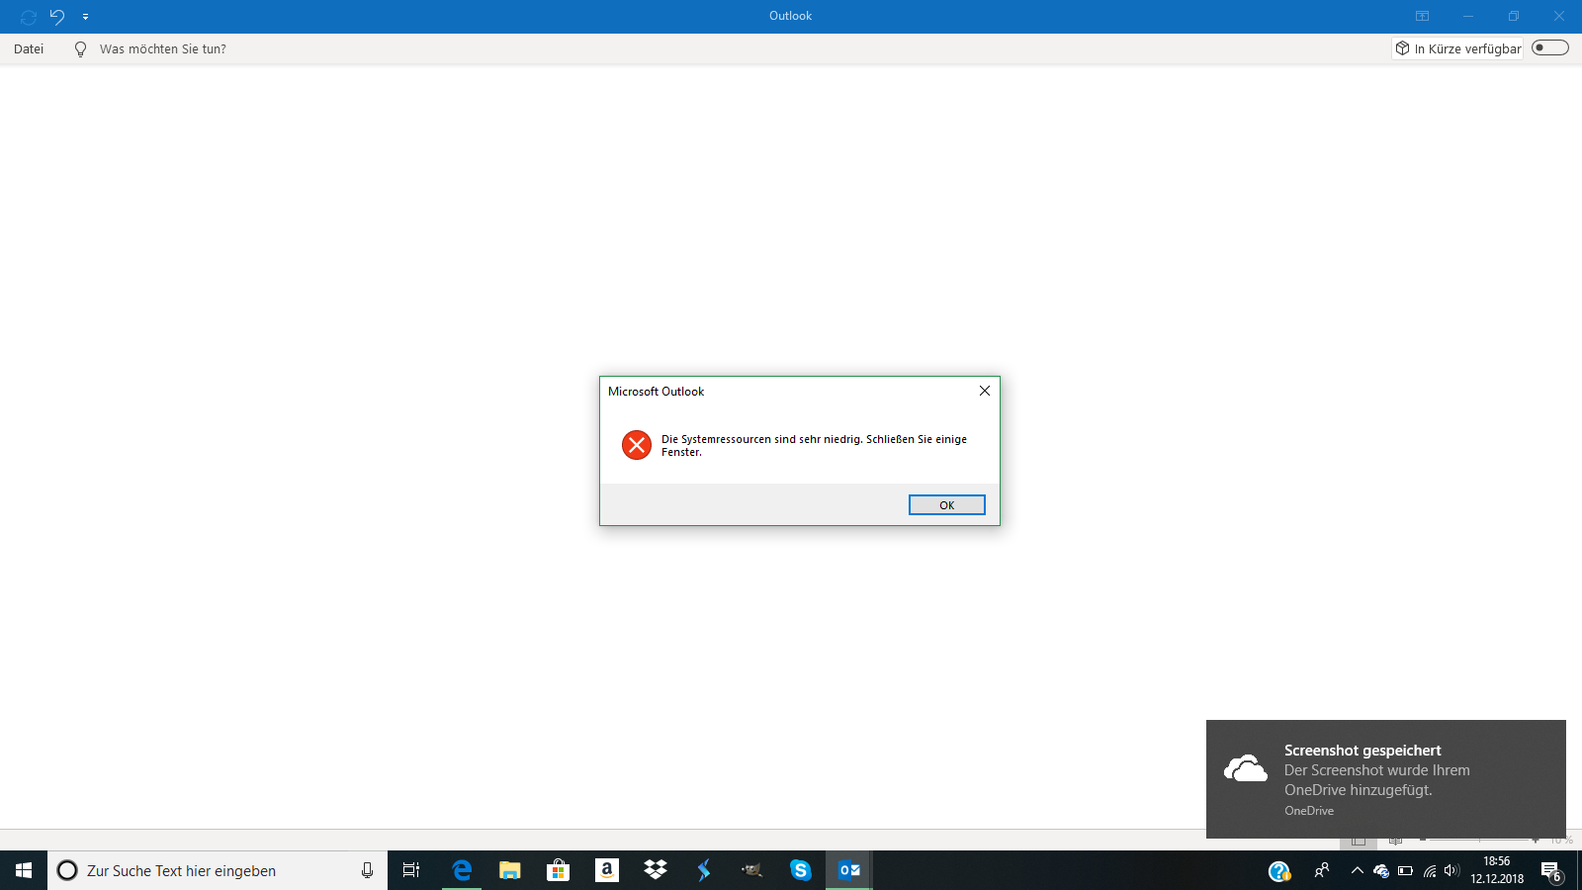The width and height of the screenshot is (1582, 890).
Task: Click the Undo icon in title bar
Action: 57,16
